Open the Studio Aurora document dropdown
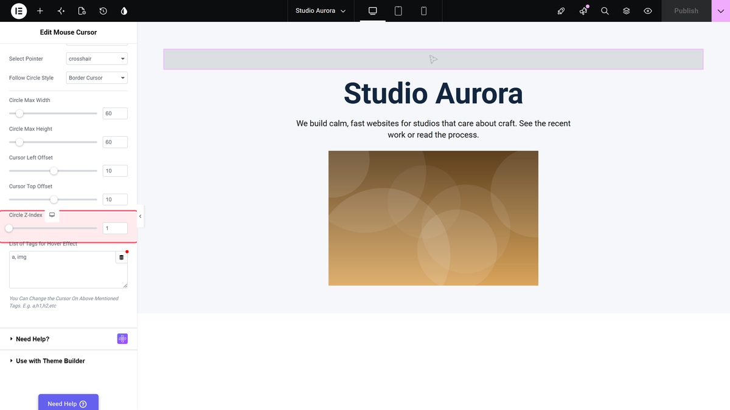 pos(321,11)
